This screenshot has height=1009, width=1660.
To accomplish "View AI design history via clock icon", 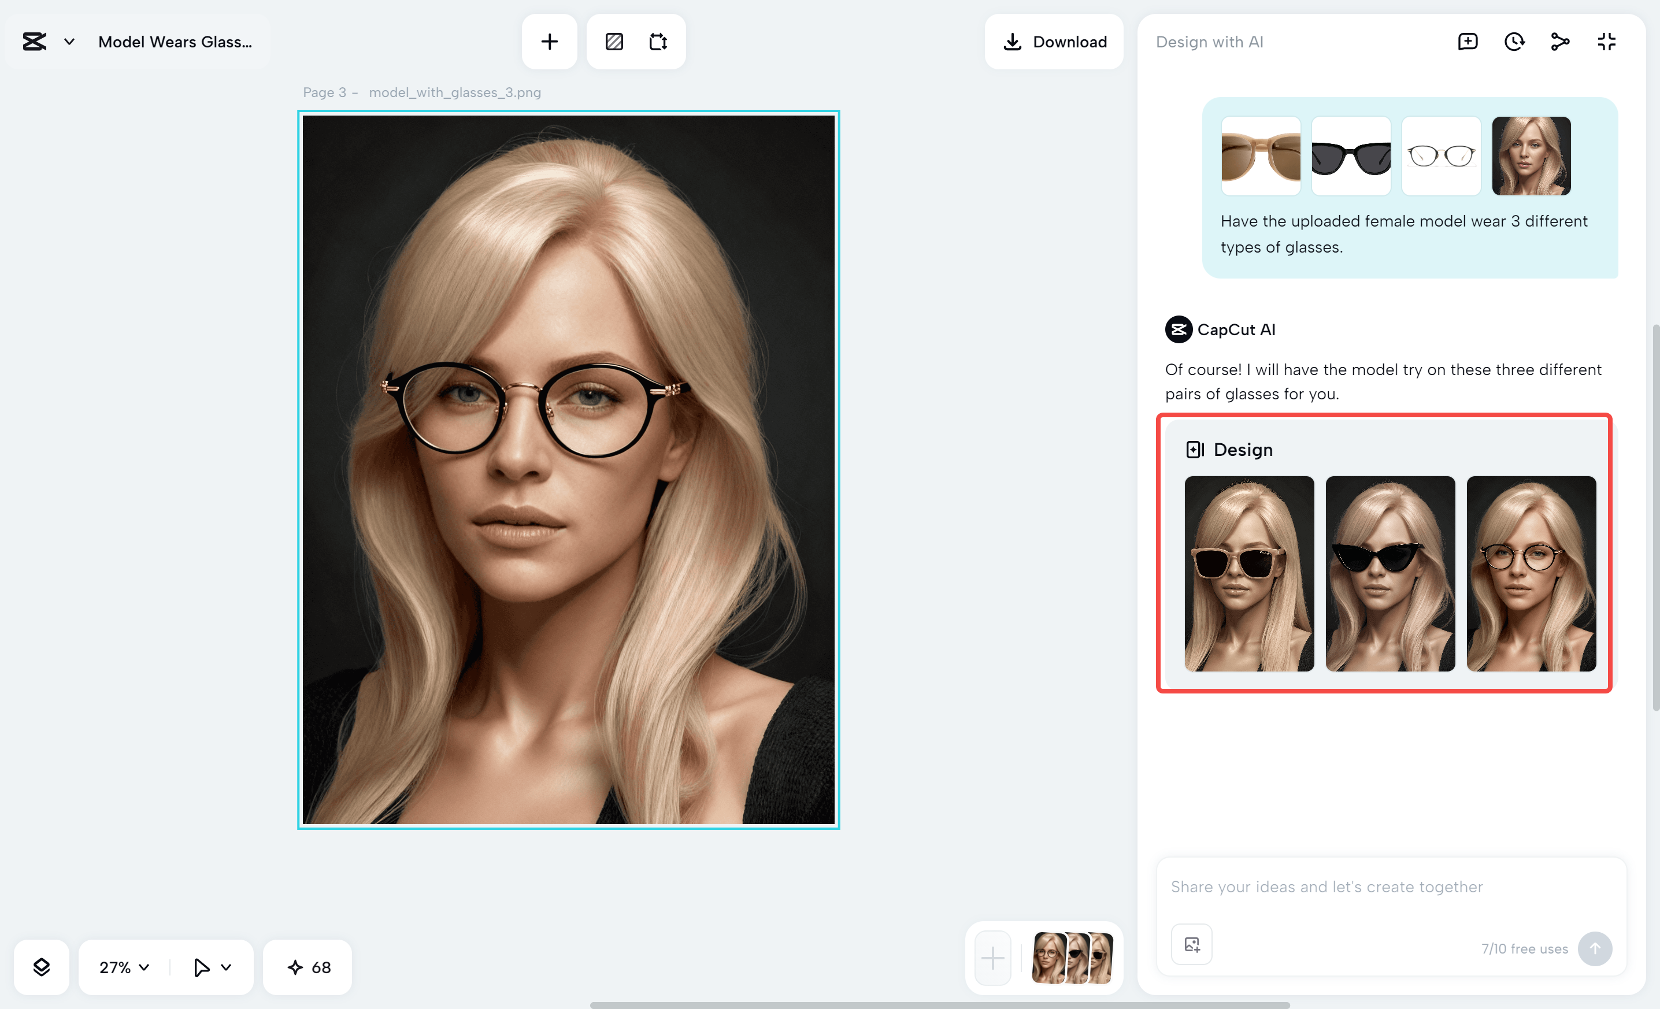I will point(1514,41).
